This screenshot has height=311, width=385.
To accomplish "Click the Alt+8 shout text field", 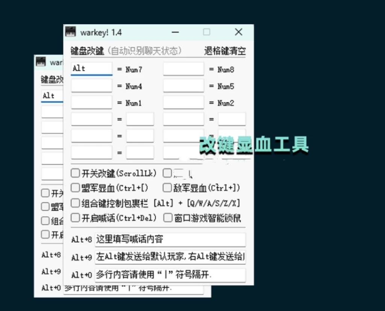I will pyautogui.click(x=170, y=240).
